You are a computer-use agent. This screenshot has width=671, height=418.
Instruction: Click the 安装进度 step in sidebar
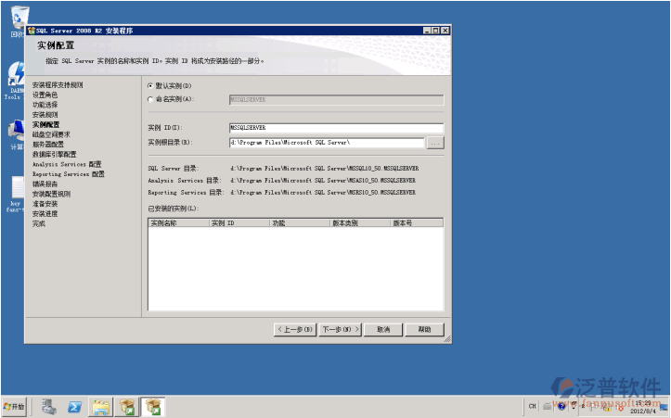coord(45,214)
